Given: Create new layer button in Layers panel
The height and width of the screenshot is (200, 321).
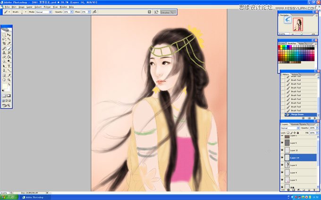Looking at the screenshot, I should [x=309, y=190].
